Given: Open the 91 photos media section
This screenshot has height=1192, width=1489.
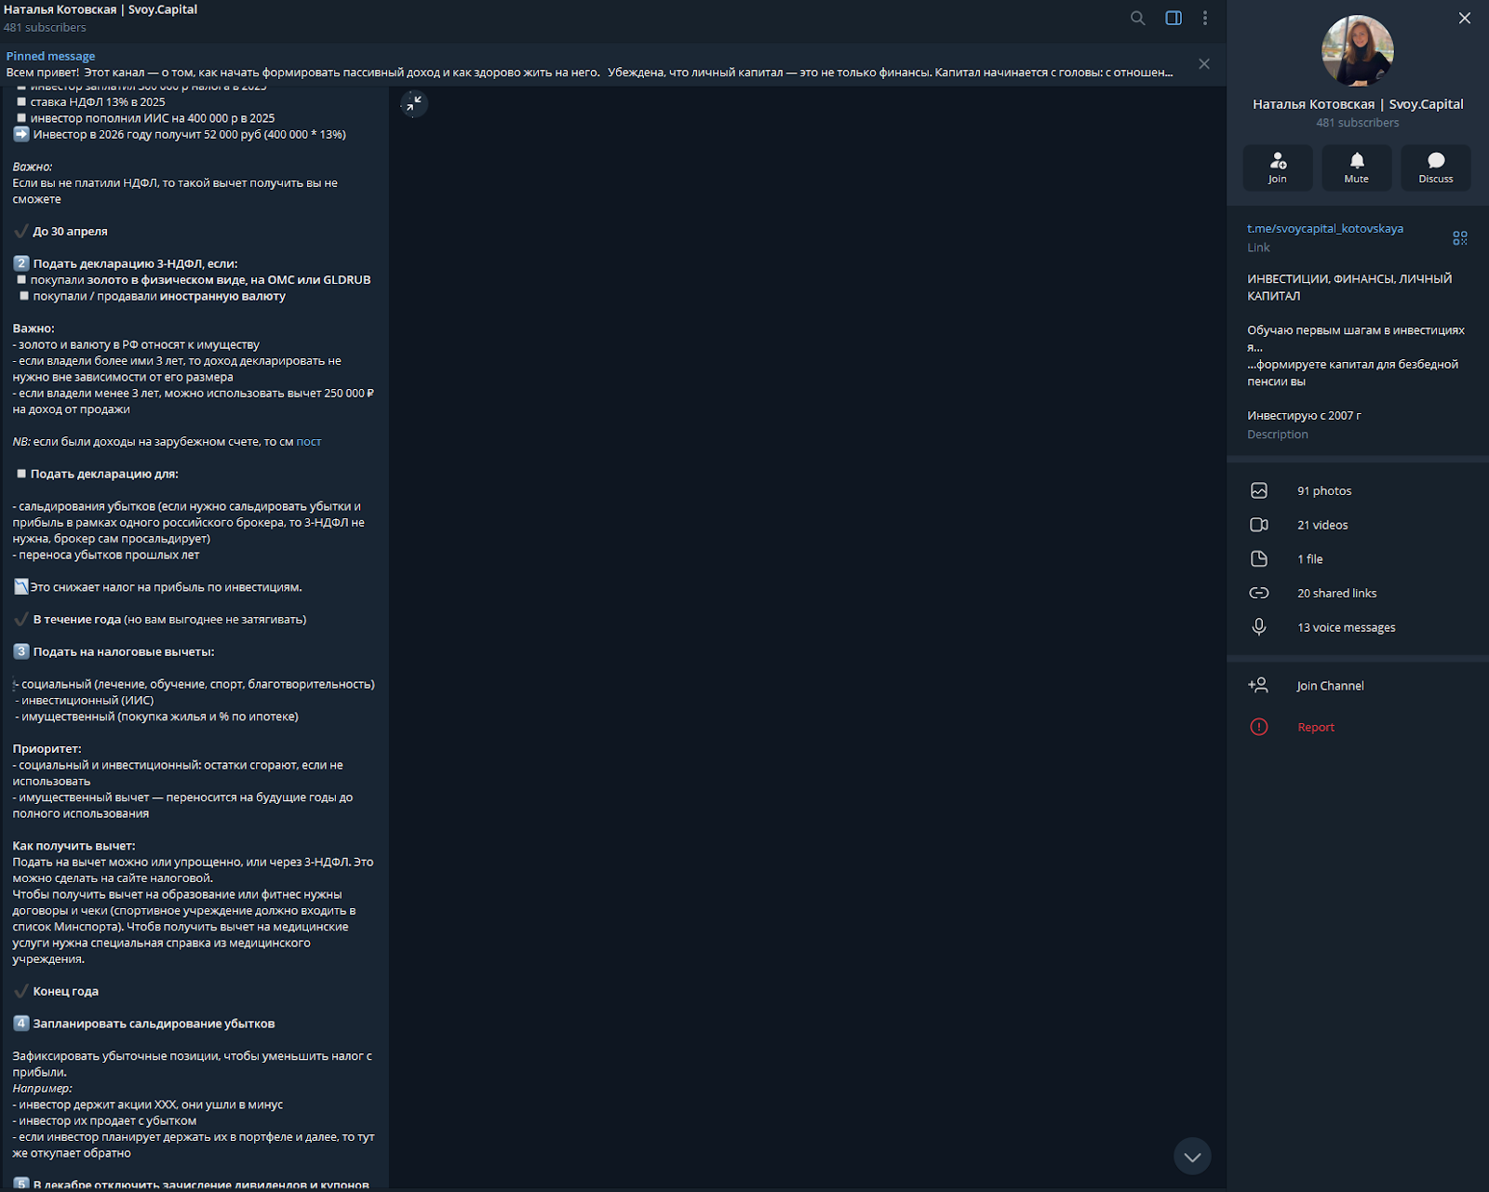Looking at the screenshot, I should point(1324,490).
